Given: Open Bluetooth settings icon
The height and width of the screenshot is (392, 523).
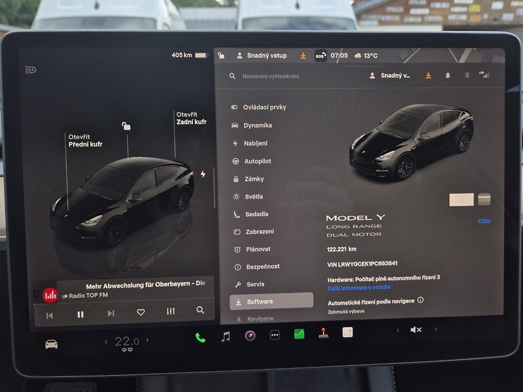Looking at the screenshot, I should pos(467,75).
